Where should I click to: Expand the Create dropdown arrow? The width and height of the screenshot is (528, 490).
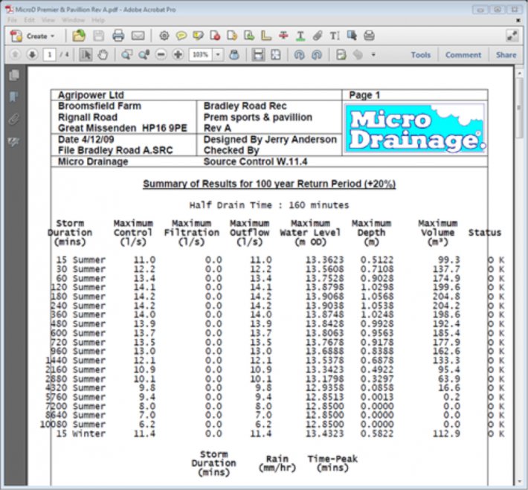(53, 36)
